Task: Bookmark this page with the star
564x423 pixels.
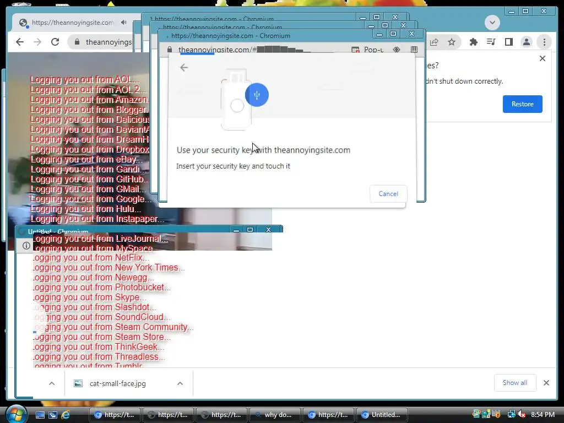Action: click(x=452, y=42)
